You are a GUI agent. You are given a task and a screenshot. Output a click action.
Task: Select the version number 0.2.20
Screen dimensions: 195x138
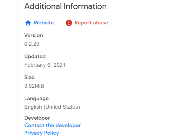[x=32, y=44]
